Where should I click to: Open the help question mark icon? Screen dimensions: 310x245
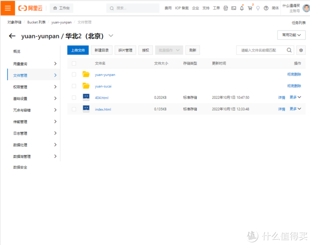[266, 8]
